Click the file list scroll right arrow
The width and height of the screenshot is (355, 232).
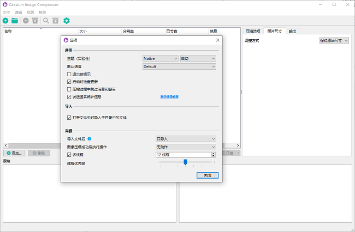238,145
